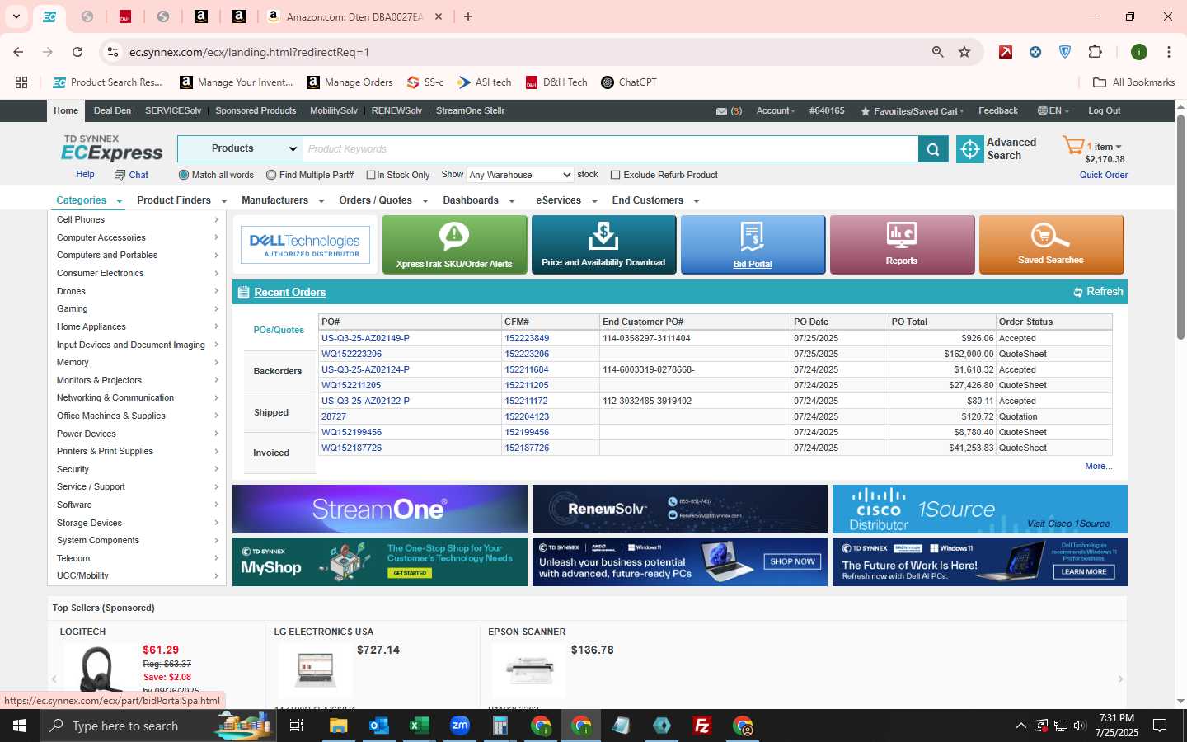Click the Refresh icon in Recent Orders
The image size is (1187, 742).
click(1078, 292)
